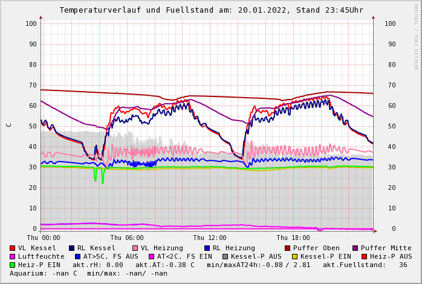Click the magenta Luftfeuchte legend swatch

pos(13,256)
